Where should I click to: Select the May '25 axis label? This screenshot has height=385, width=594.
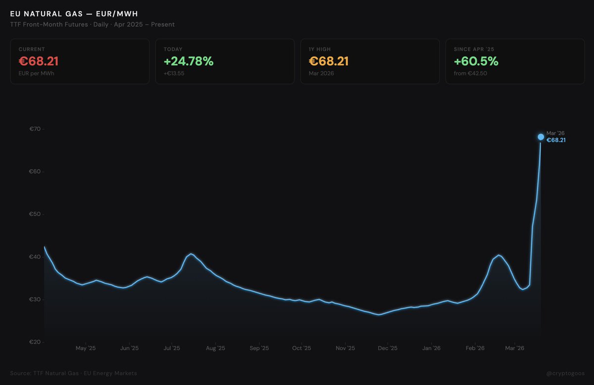click(x=85, y=348)
